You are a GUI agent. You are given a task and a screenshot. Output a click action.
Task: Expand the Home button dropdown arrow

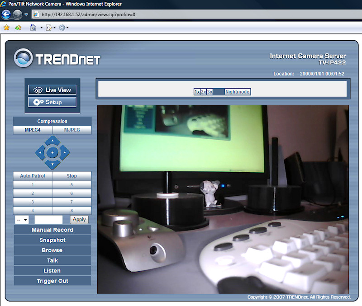click(x=41, y=28)
